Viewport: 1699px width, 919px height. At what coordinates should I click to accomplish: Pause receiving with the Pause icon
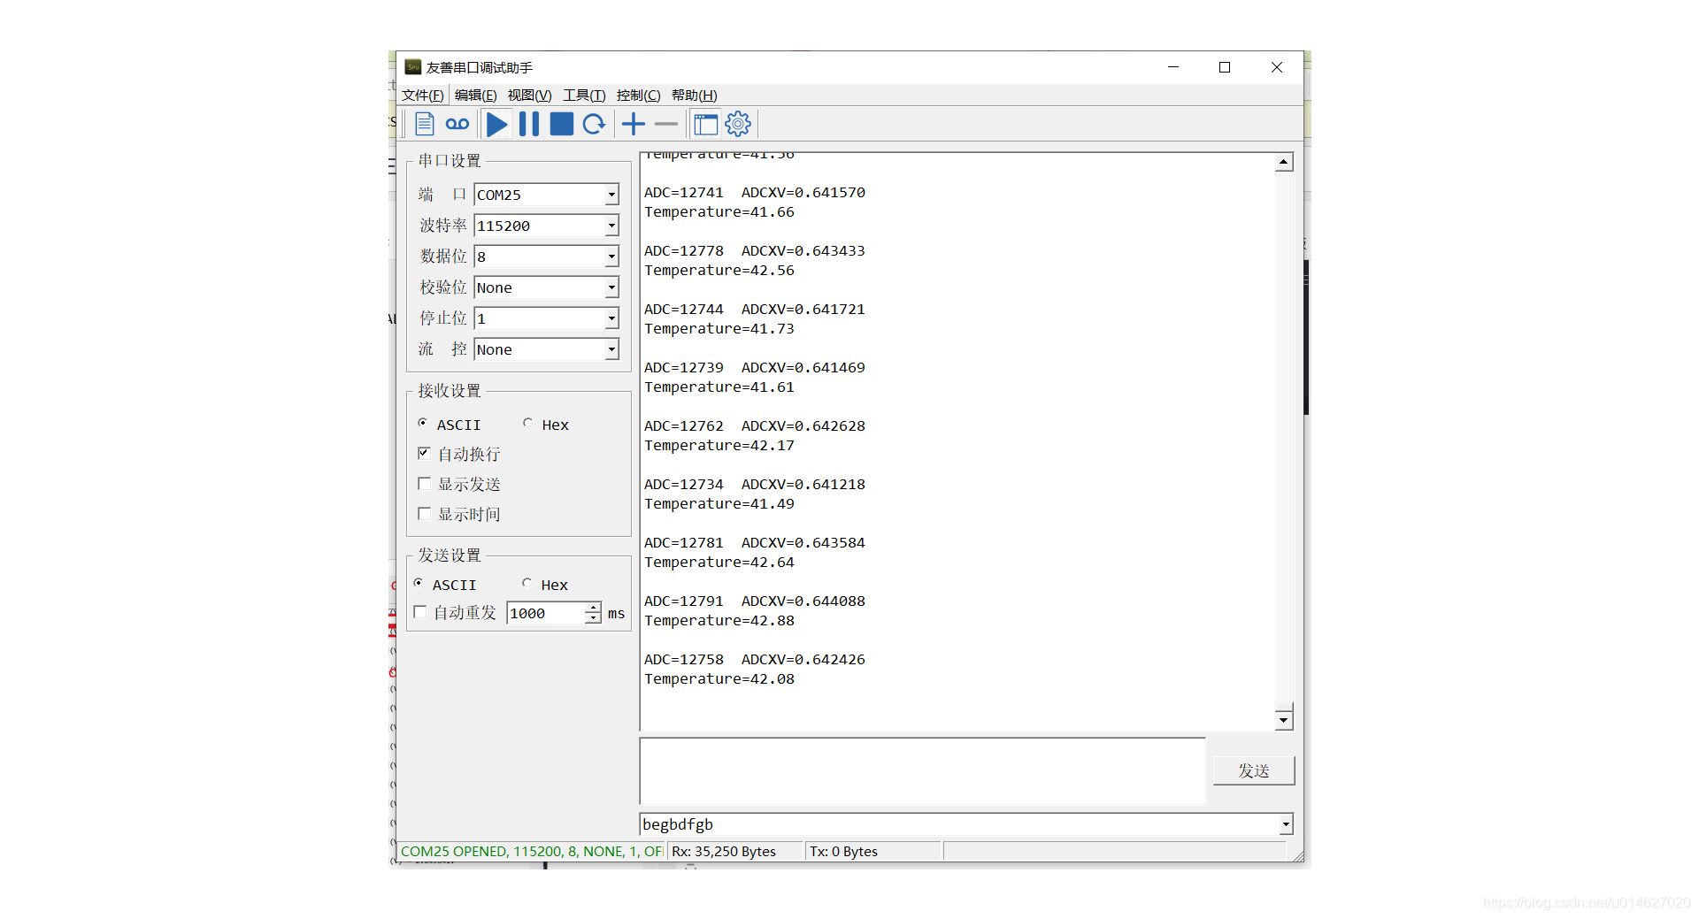529,124
